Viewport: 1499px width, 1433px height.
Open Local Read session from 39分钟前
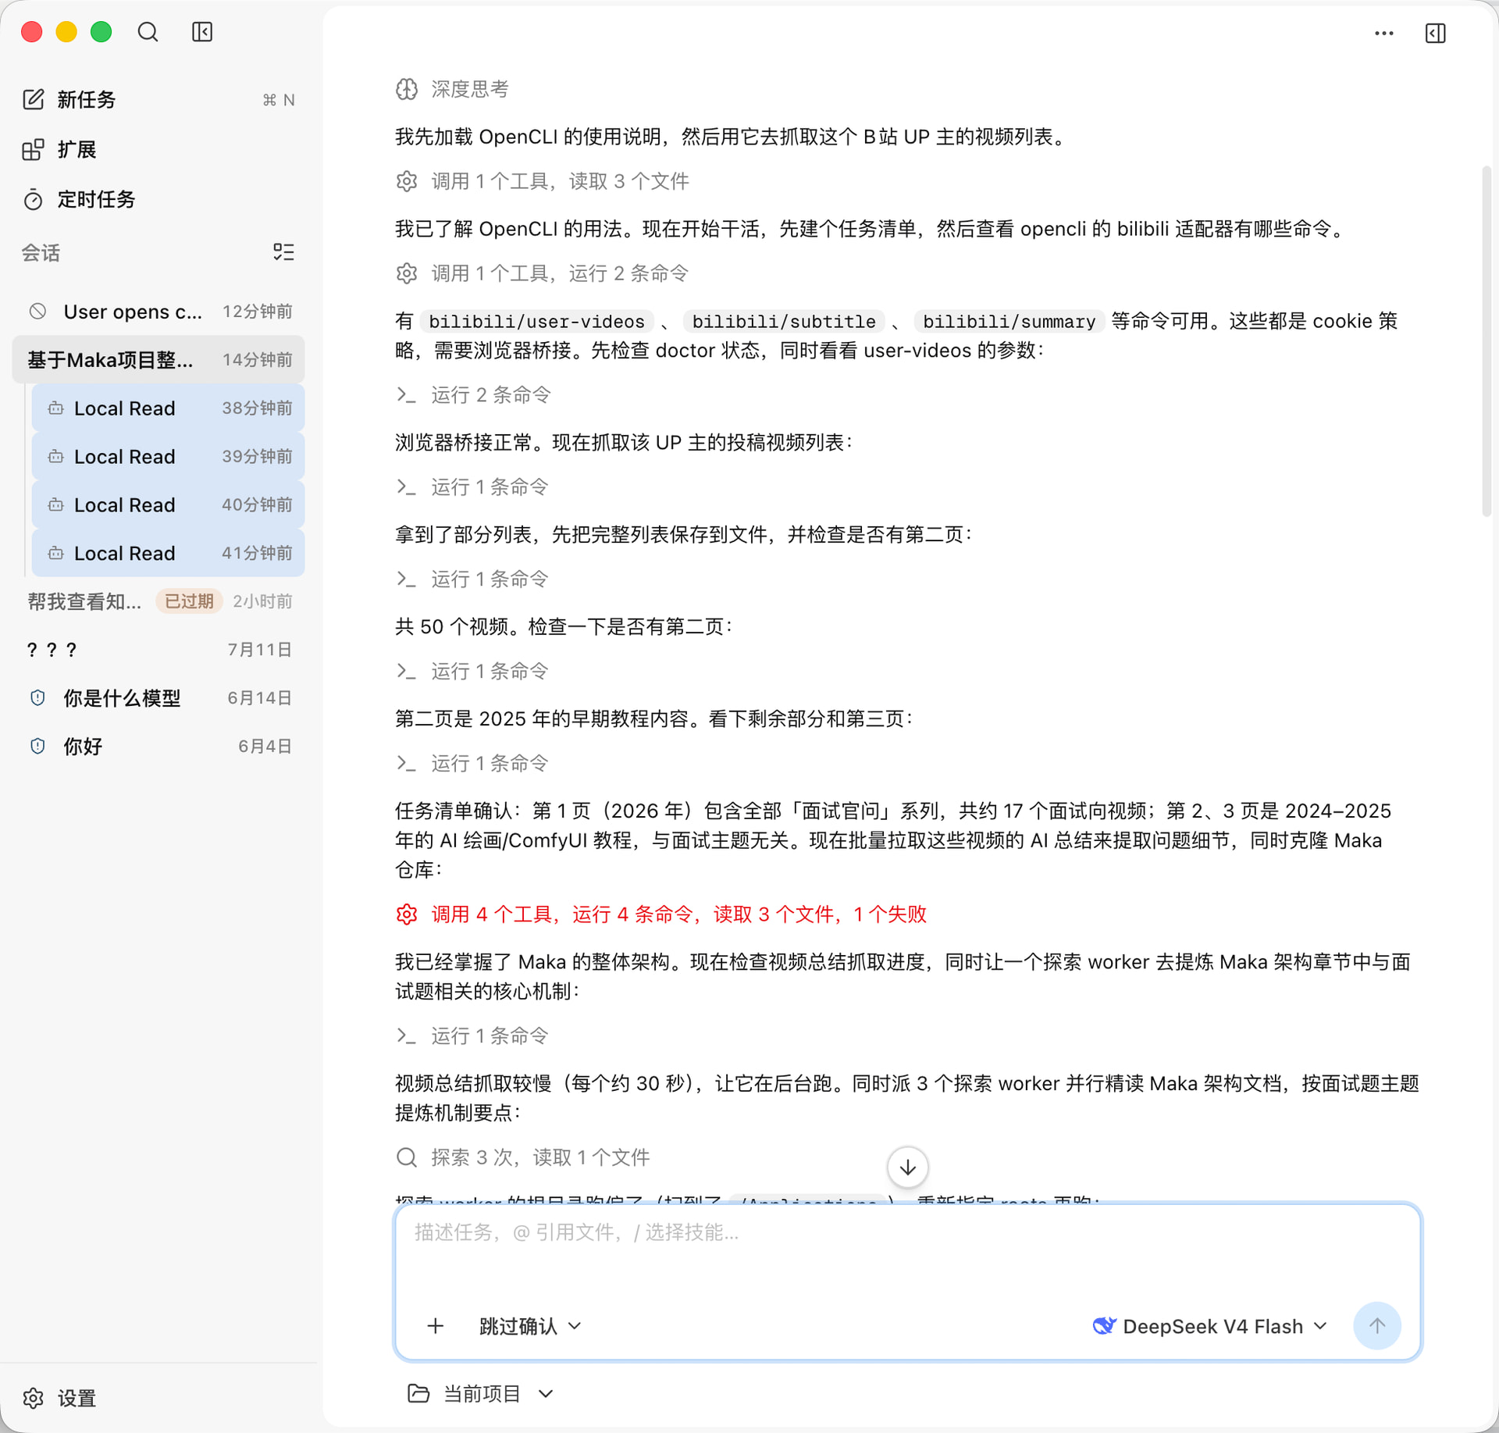pyautogui.click(x=168, y=457)
